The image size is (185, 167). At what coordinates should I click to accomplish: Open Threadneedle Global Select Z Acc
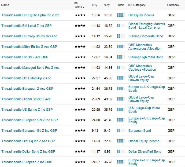point(26,99)
